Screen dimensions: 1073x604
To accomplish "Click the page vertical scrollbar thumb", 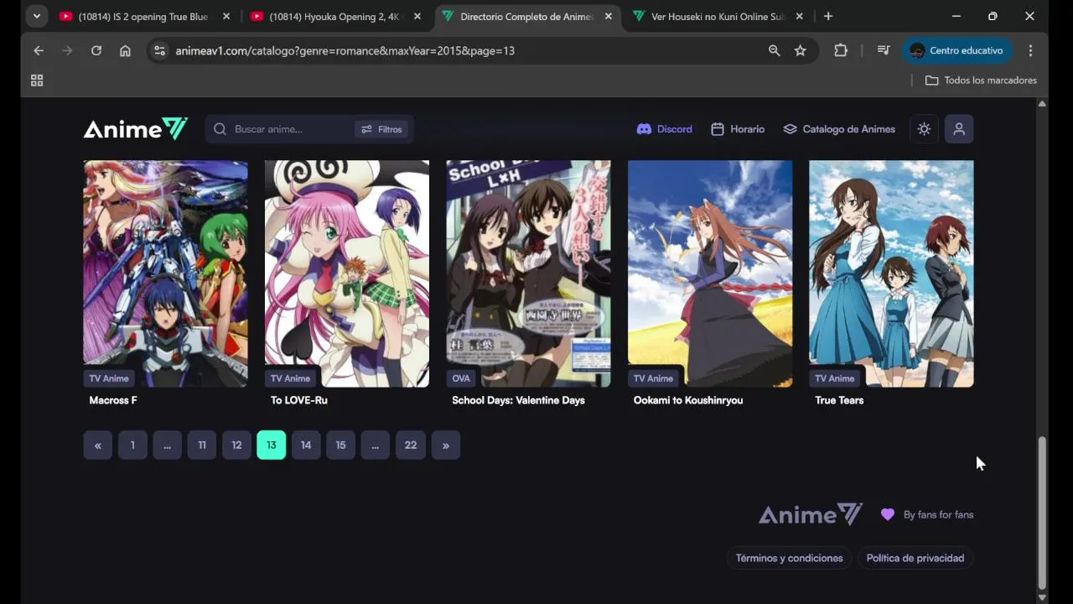I will [1042, 513].
